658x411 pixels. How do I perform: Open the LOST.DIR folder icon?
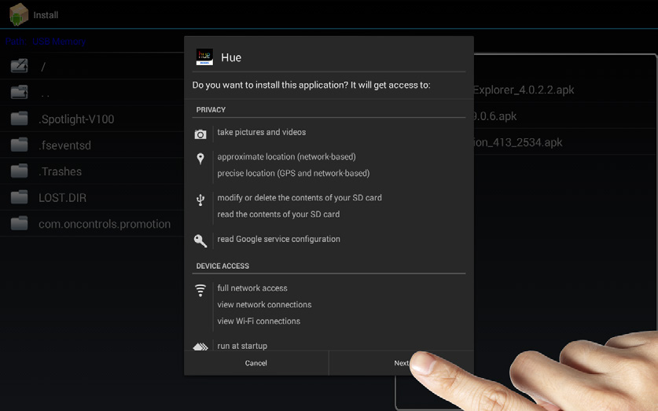pyautogui.click(x=20, y=197)
